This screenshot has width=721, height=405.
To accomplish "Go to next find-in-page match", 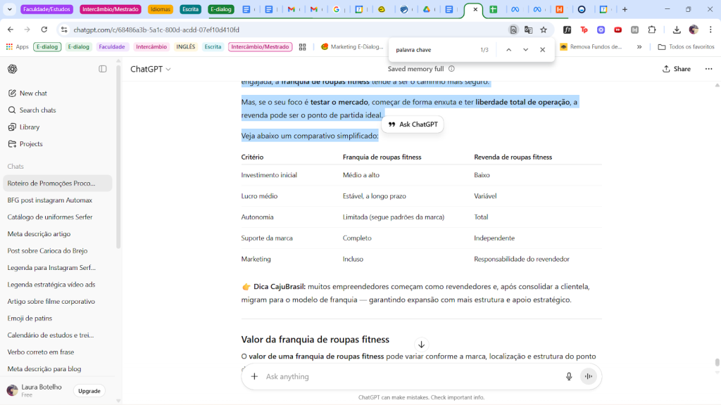I will [525, 50].
